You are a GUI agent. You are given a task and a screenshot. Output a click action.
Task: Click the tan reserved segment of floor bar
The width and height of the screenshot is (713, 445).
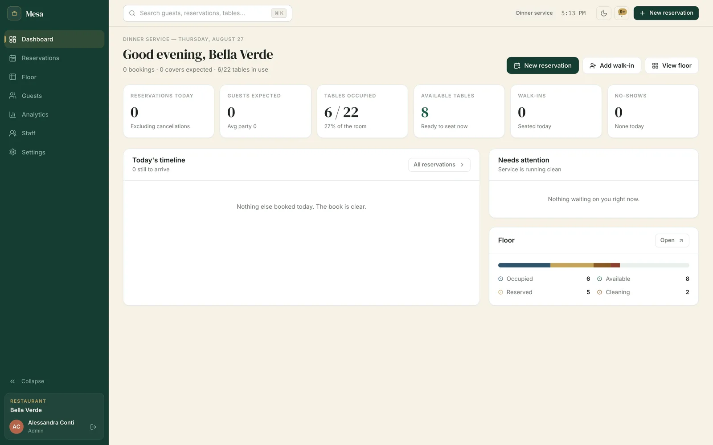[x=572, y=265]
